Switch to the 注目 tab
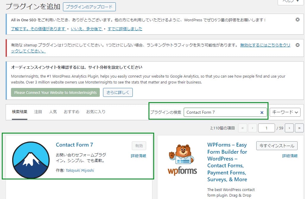305x199 pixels. pos(38,112)
